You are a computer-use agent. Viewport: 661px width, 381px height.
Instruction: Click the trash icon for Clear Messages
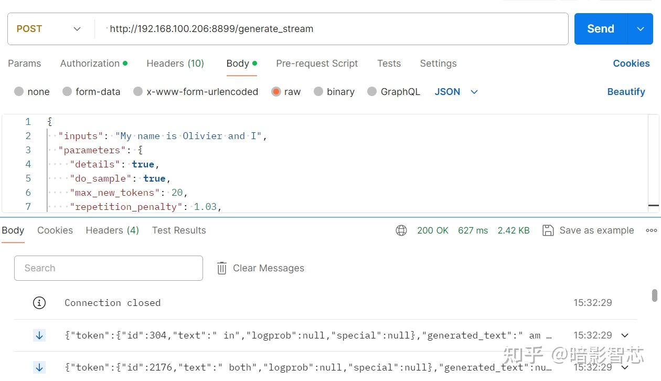coord(222,268)
